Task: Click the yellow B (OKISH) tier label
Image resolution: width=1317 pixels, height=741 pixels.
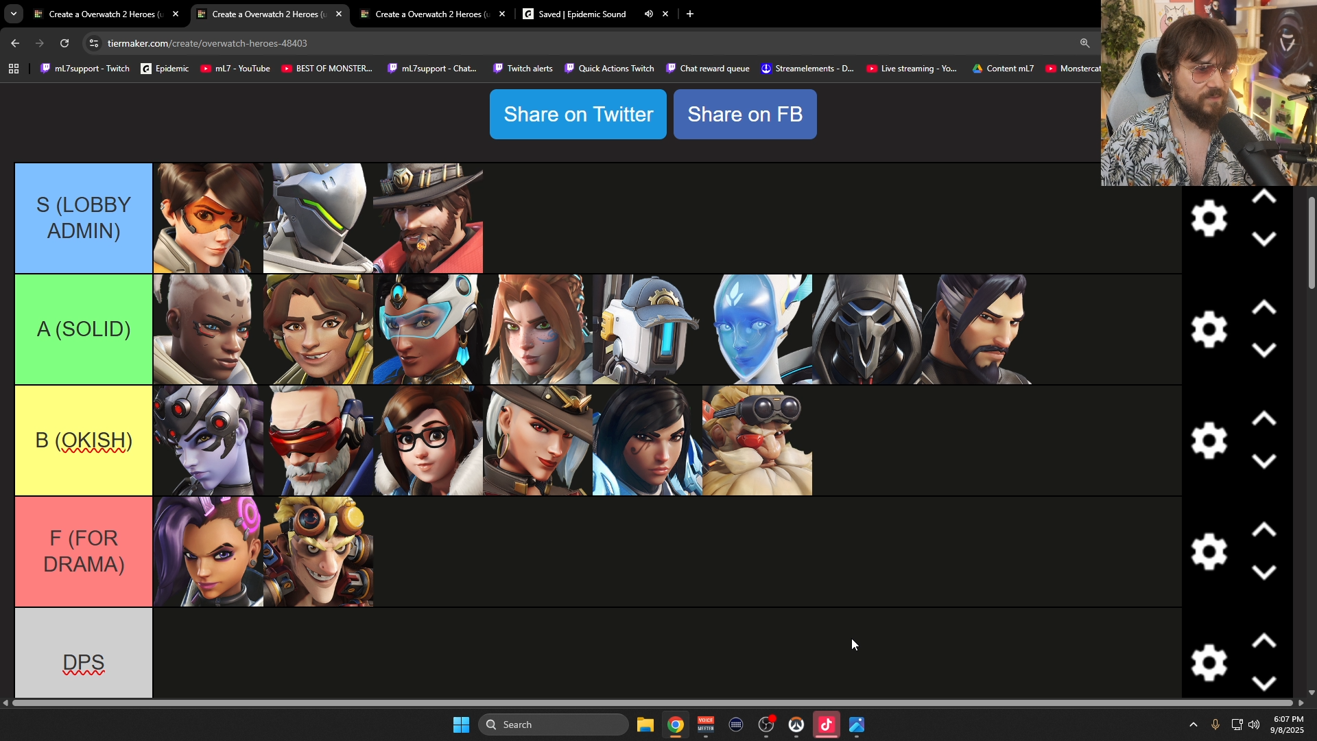Action: click(x=84, y=440)
